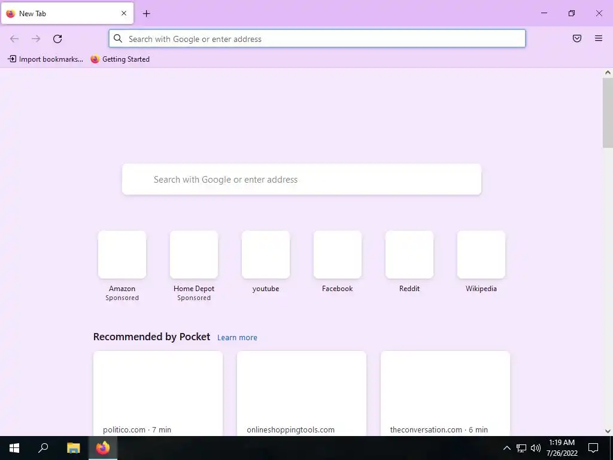The image size is (613, 460).
Task: Open the taskbar clock and date
Action: [x=562, y=448]
